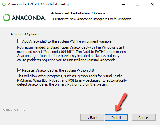Start installation with the Install button
This screenshot has height=125, width=160.
116,118
